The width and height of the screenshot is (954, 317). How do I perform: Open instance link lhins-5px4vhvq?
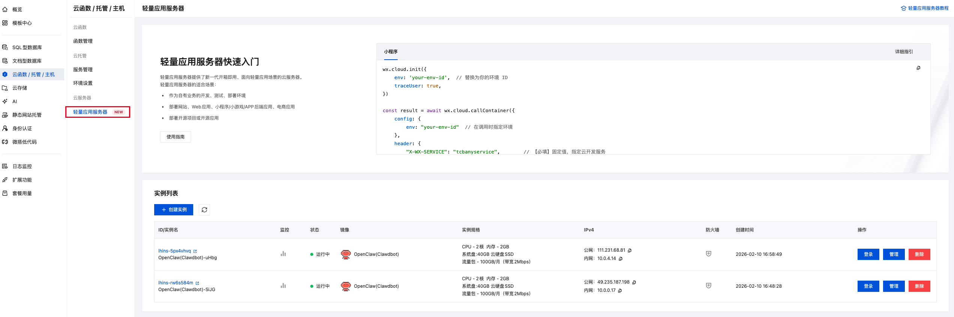click(x=174, y=251)
